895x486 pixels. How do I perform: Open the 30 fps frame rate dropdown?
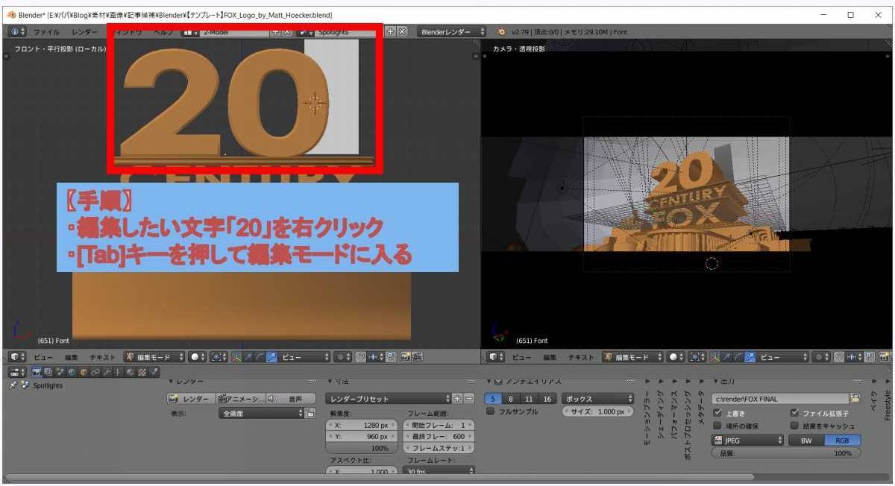pyautogui.click(x=438, y=471)
